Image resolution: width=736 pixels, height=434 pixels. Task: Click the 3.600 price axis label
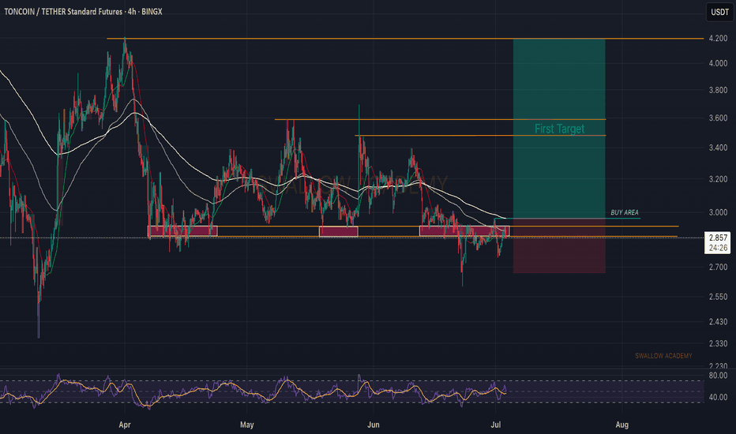point(718,118)
